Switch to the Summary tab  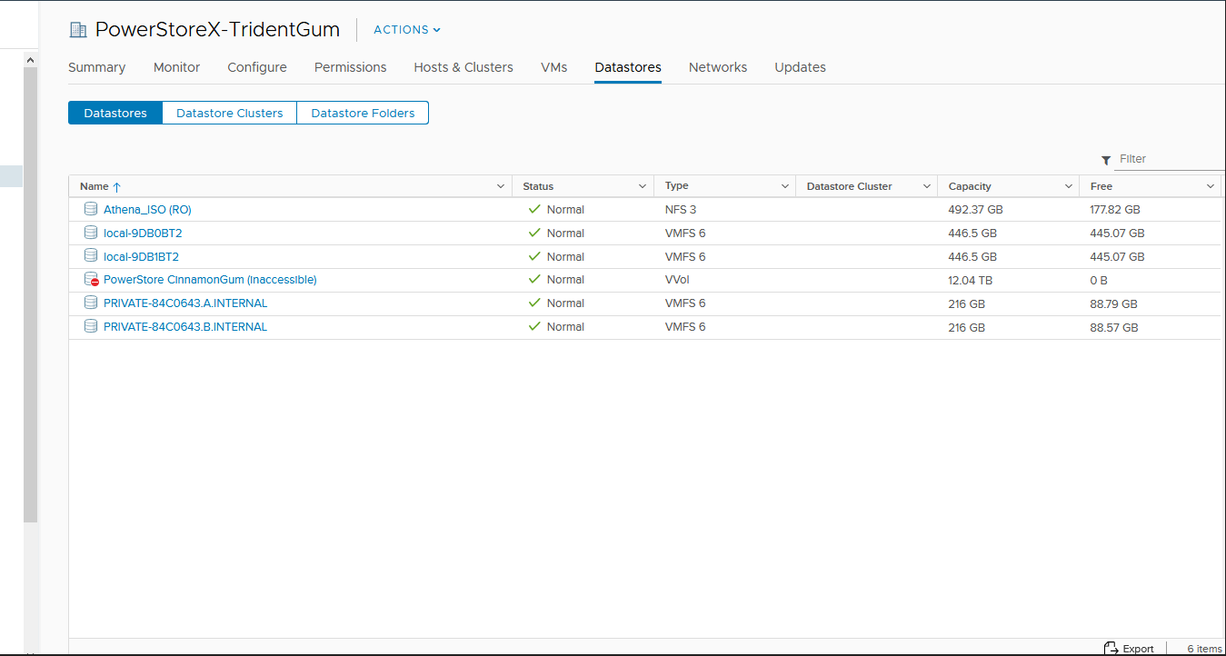(x=96, y=67)
